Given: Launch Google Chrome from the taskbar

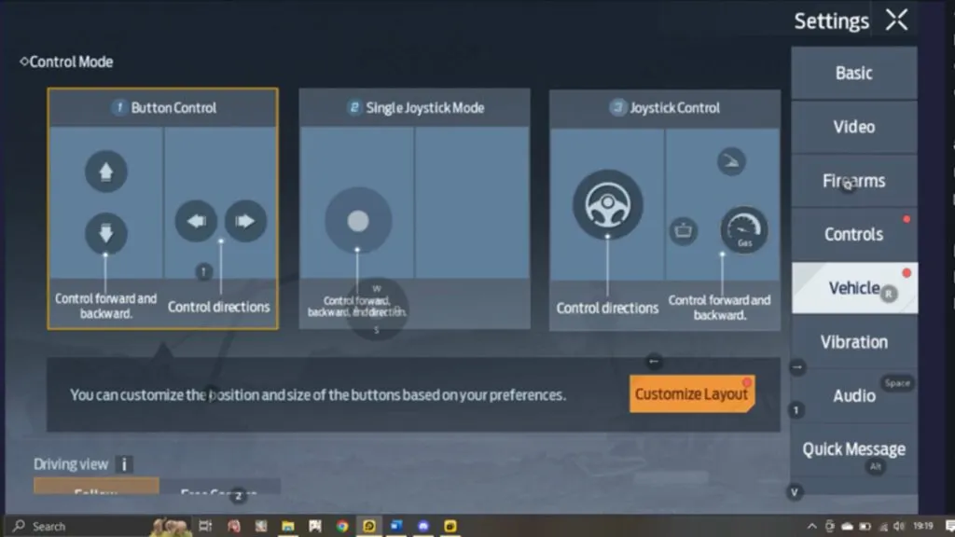Looking at the screenshot, I should (342, 526).
